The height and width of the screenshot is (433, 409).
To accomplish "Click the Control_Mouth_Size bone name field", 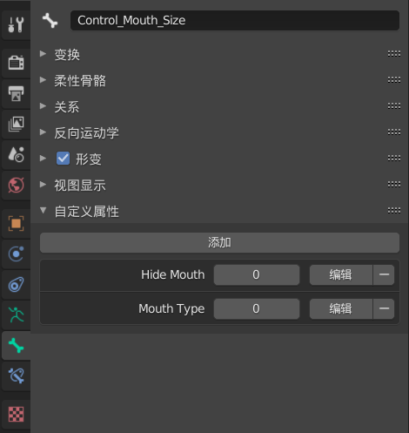I will [x=235, y=21].
